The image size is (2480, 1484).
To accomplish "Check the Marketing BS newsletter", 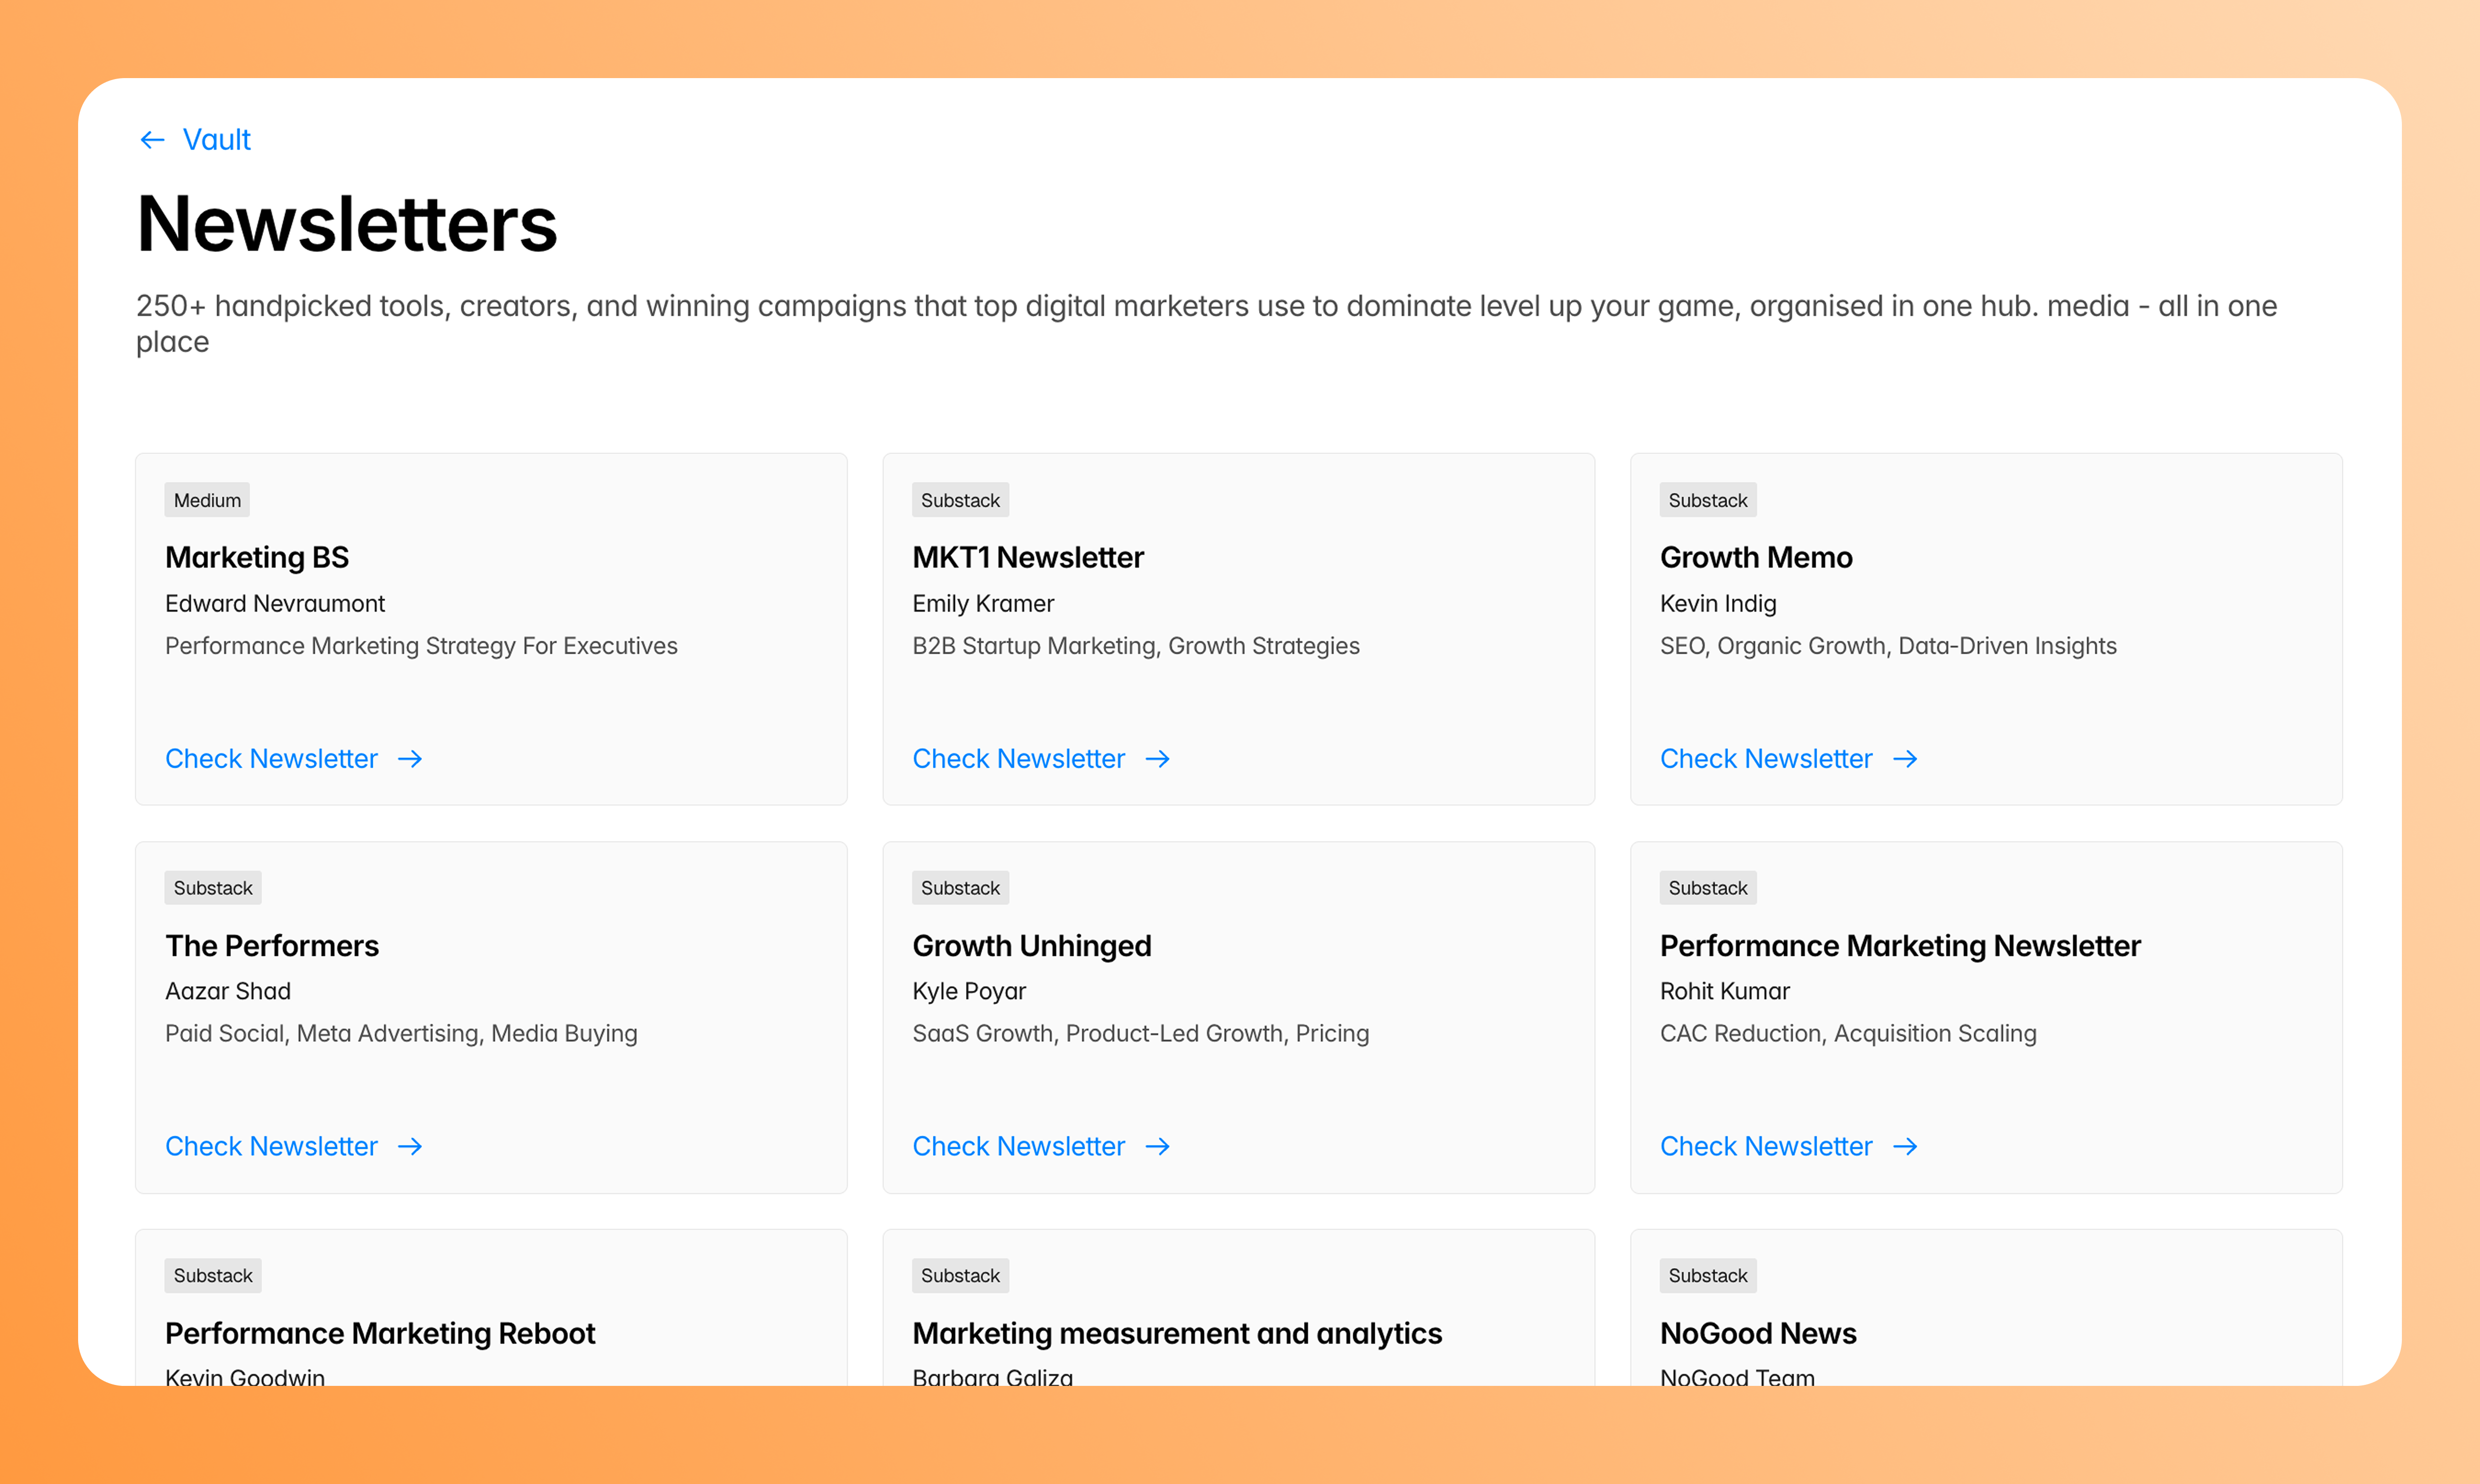I will pyautogui.click(x=271, y=759).
